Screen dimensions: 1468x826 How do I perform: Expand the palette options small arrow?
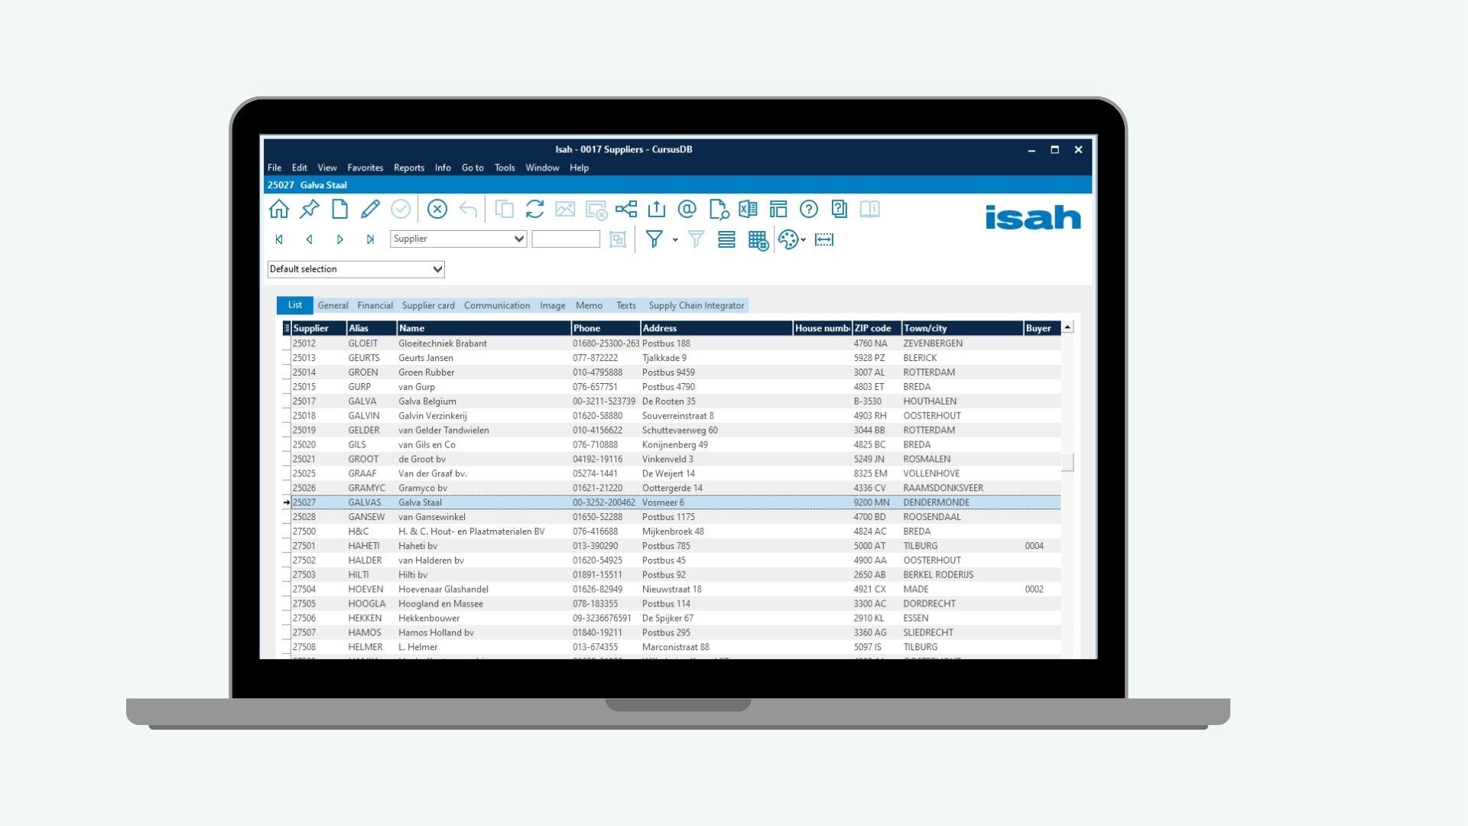point(803,240)
